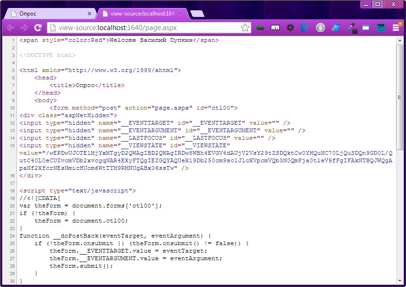This screenshot has width=406, height=287.
Task: Click the 'Welcome Василий Пупкин' text
Action: click(151, 40)
